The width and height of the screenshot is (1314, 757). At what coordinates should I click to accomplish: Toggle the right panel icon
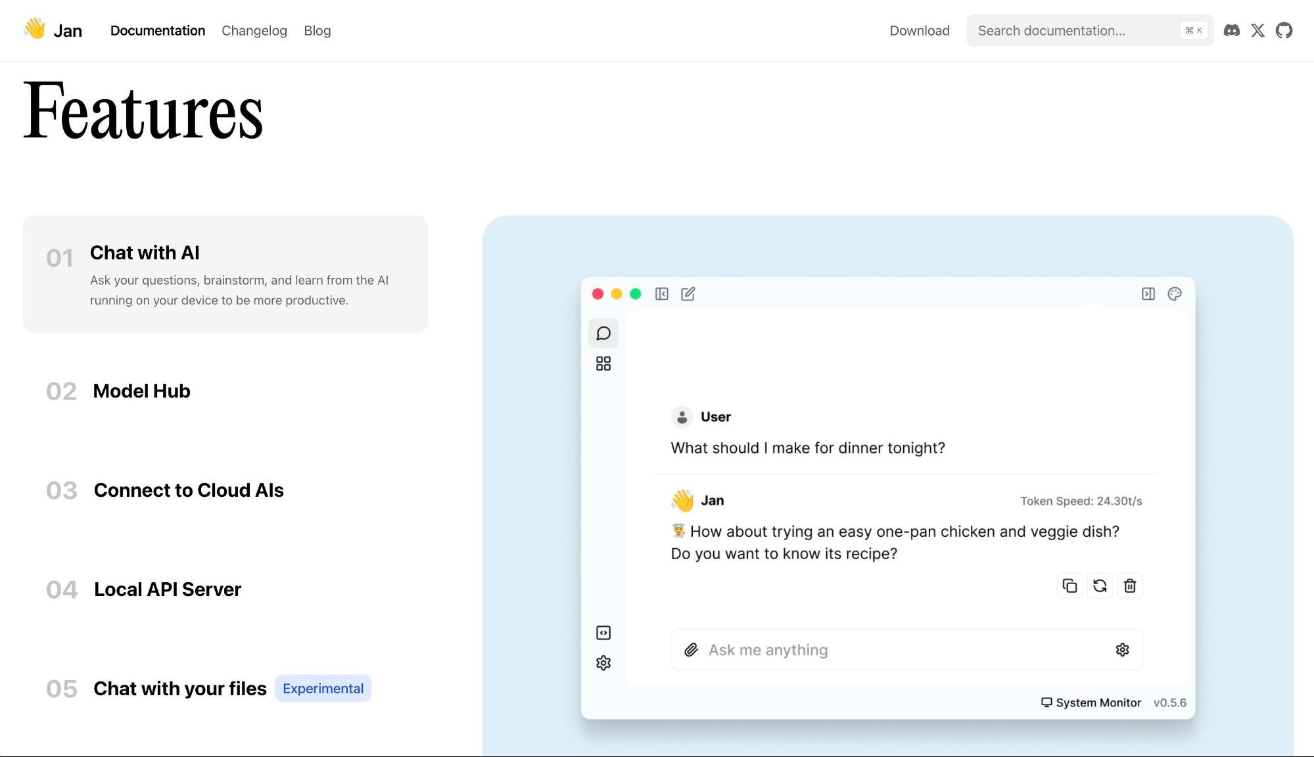click(x=1148, y=294)
